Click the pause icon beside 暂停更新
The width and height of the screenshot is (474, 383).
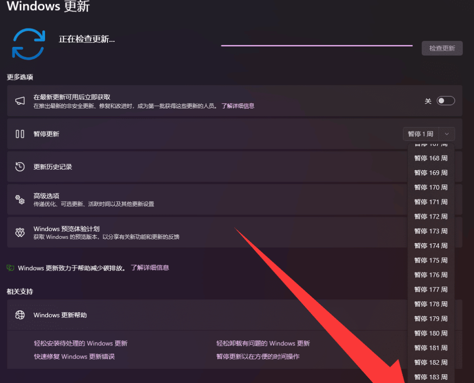[20, 134]
